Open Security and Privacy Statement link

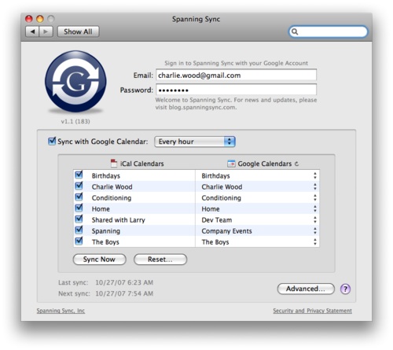pyautogui.click(x=312, y=311)
